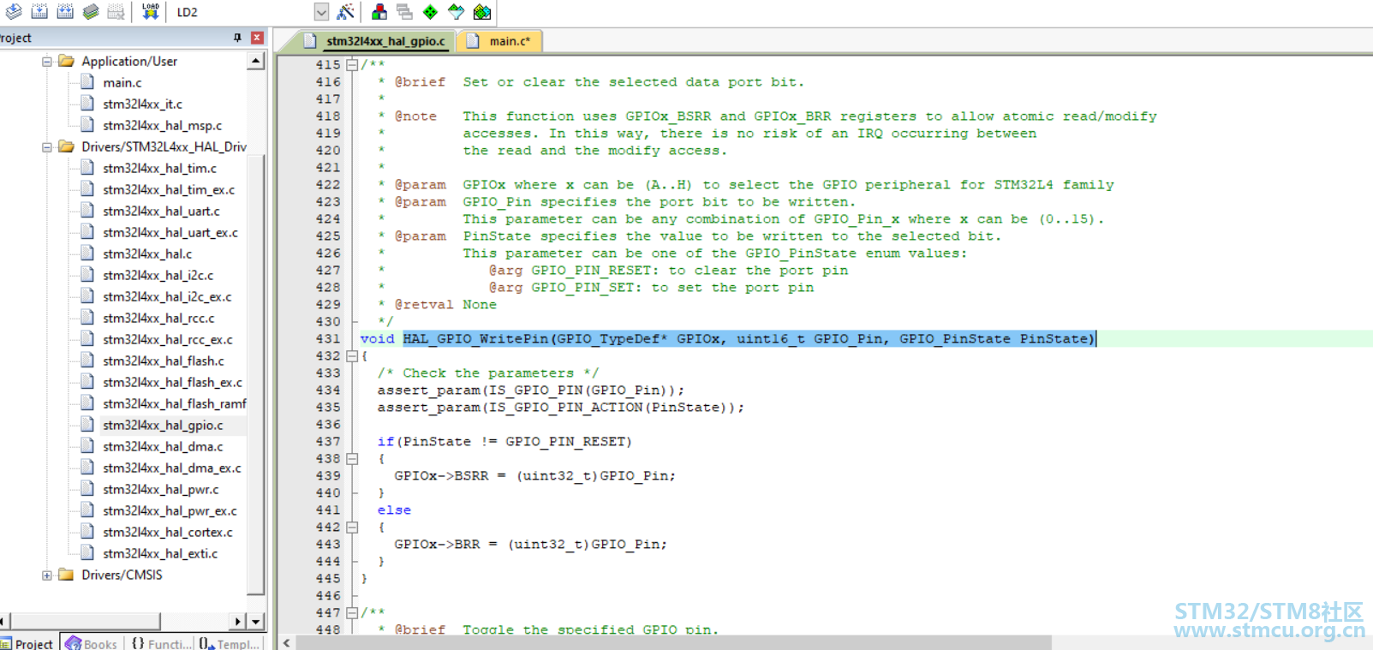Select stm32l4xx_hal_pwr_ex.c file
This screenshot has height=650, width=1373.
170,511
